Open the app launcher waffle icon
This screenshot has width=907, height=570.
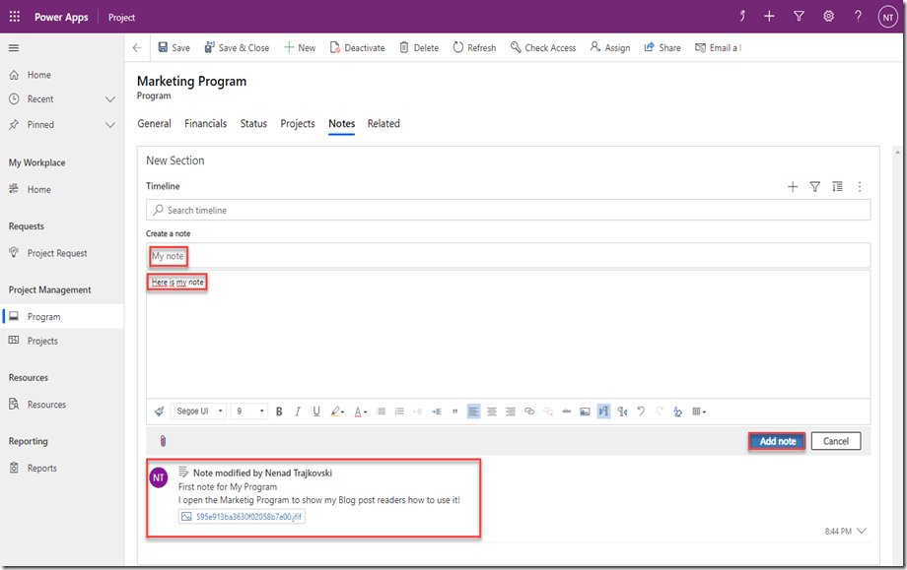15,17
